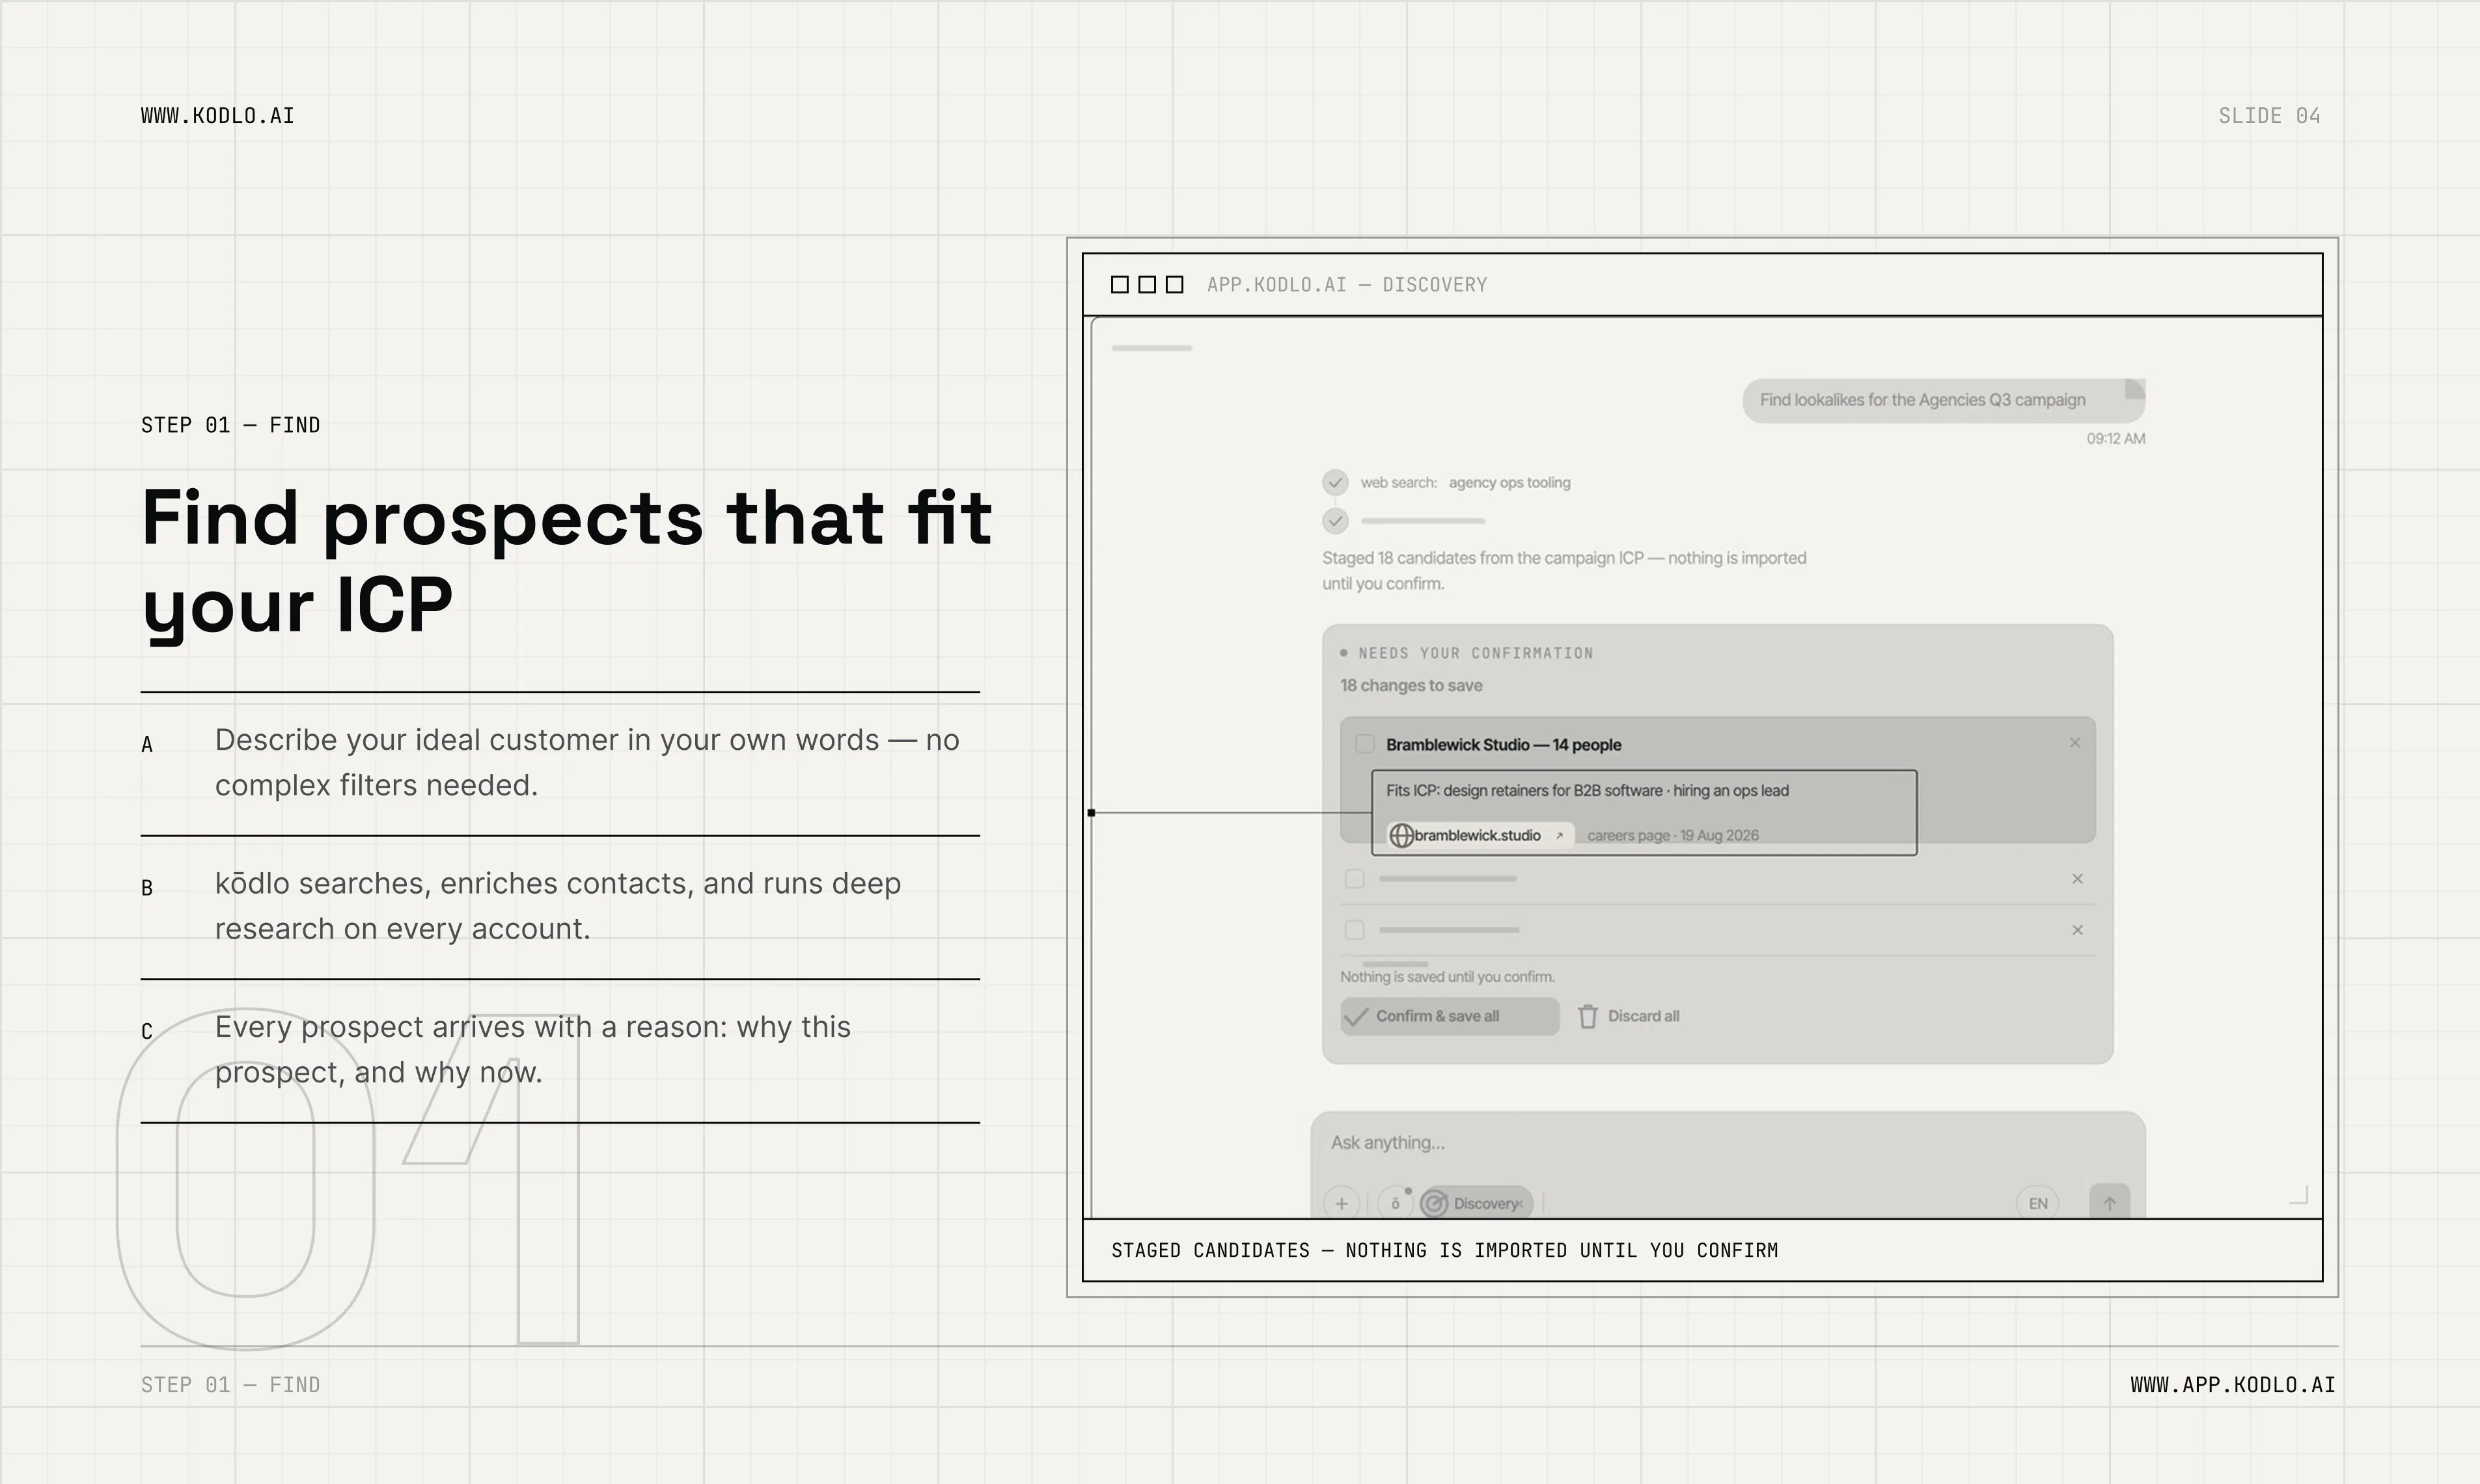Open the bramblewick.studio source link

click(x=1480, y=835)
